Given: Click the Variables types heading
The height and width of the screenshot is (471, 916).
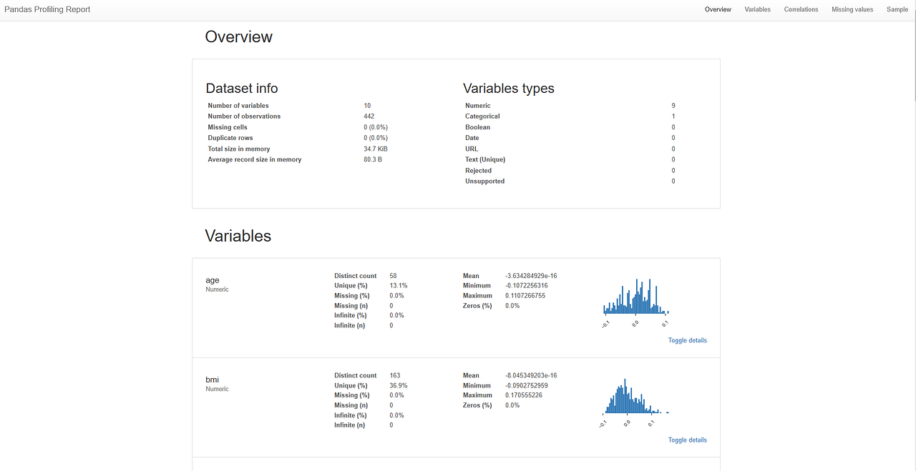Looking at the screenshot, I should pos(509,89).
